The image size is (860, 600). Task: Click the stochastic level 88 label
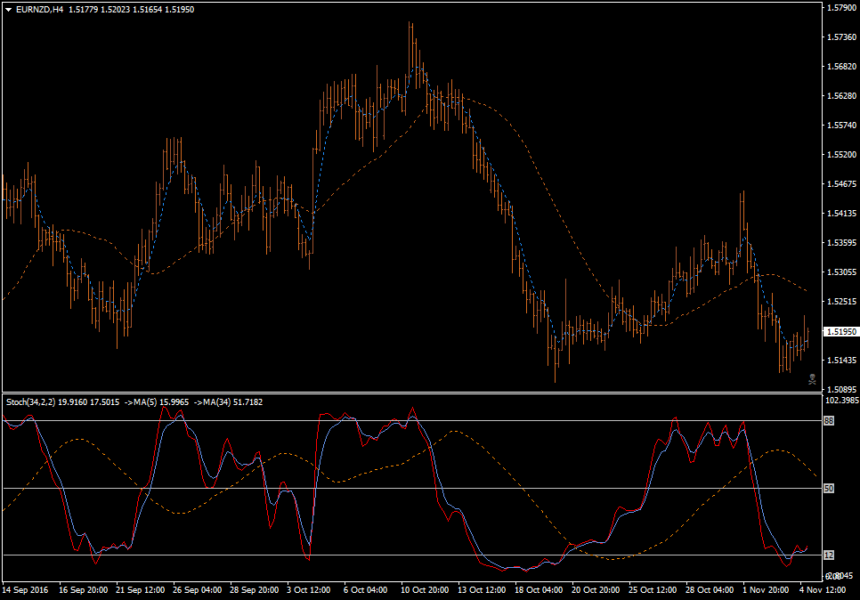click(828, 421)
